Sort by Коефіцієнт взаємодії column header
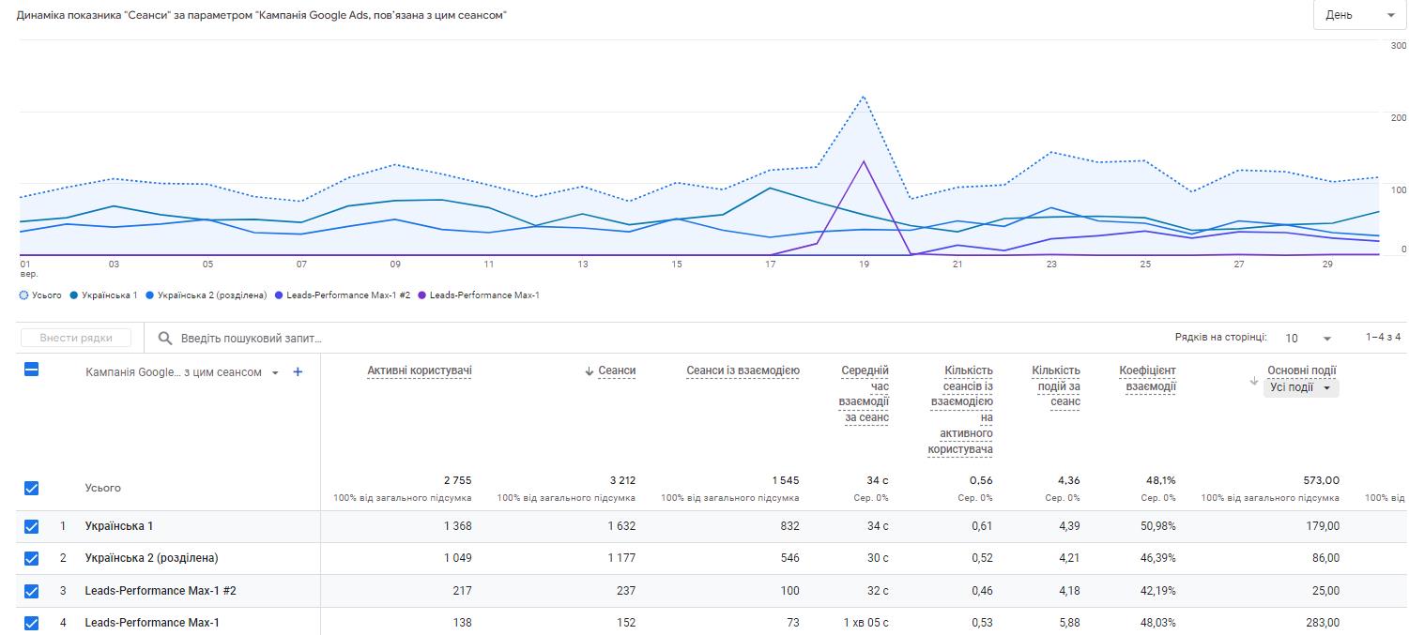The height and width of the screenshot is (635, 1409). pyautogui.click(x=1147, y=378)
